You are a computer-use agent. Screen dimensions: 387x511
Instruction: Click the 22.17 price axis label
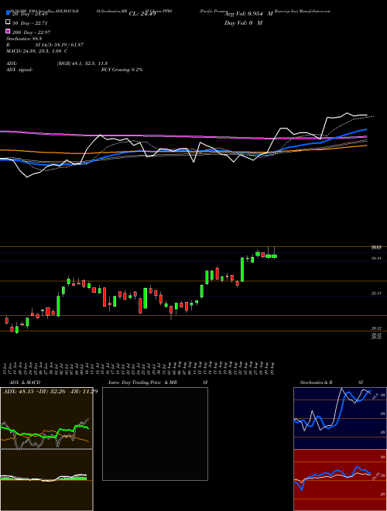377,293
